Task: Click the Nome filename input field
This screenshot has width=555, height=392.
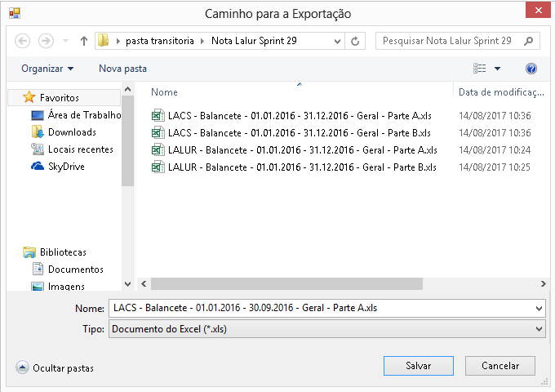Action: pyautogui.click(x=318, y=309)
